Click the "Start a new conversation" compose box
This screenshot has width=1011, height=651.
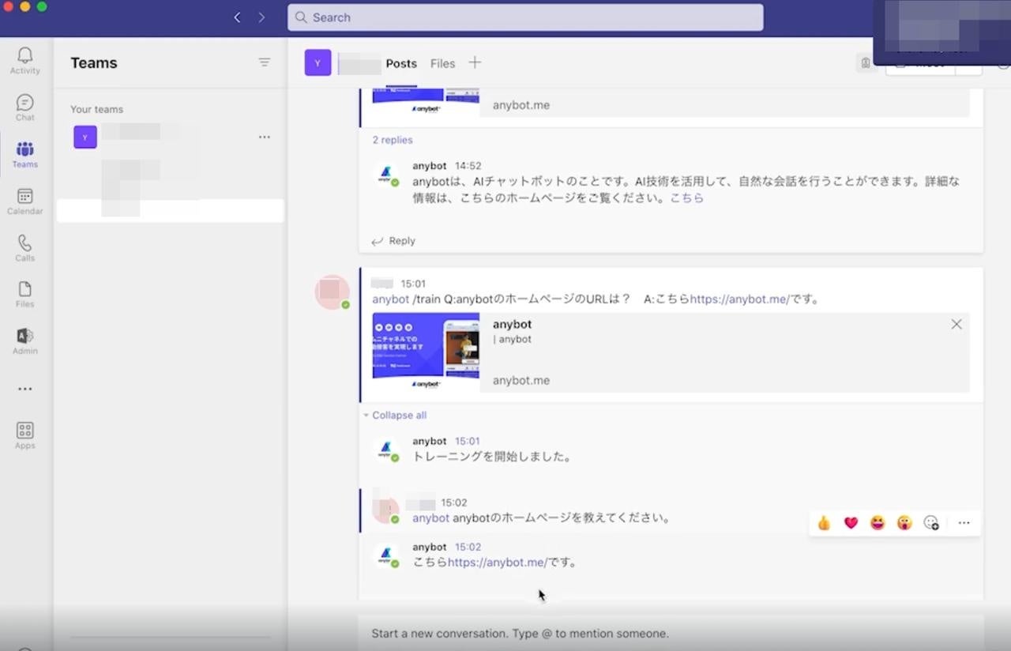click(x=671, y=633)
